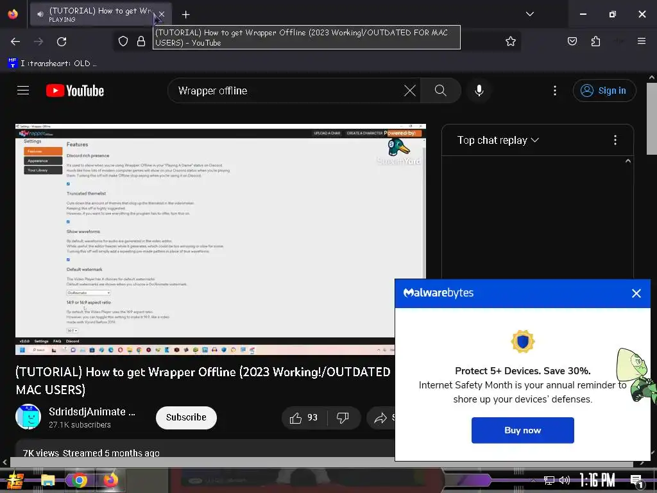
Task: Open the taskbar Start button
Action: click(15, 480)
